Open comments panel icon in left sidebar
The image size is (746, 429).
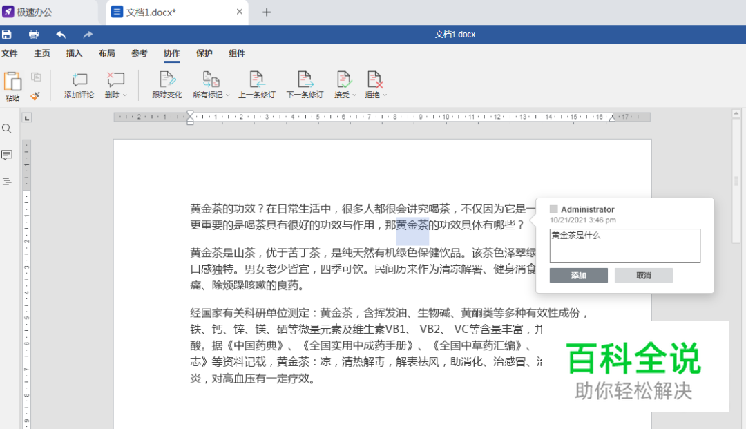click(x=7, y=155)
